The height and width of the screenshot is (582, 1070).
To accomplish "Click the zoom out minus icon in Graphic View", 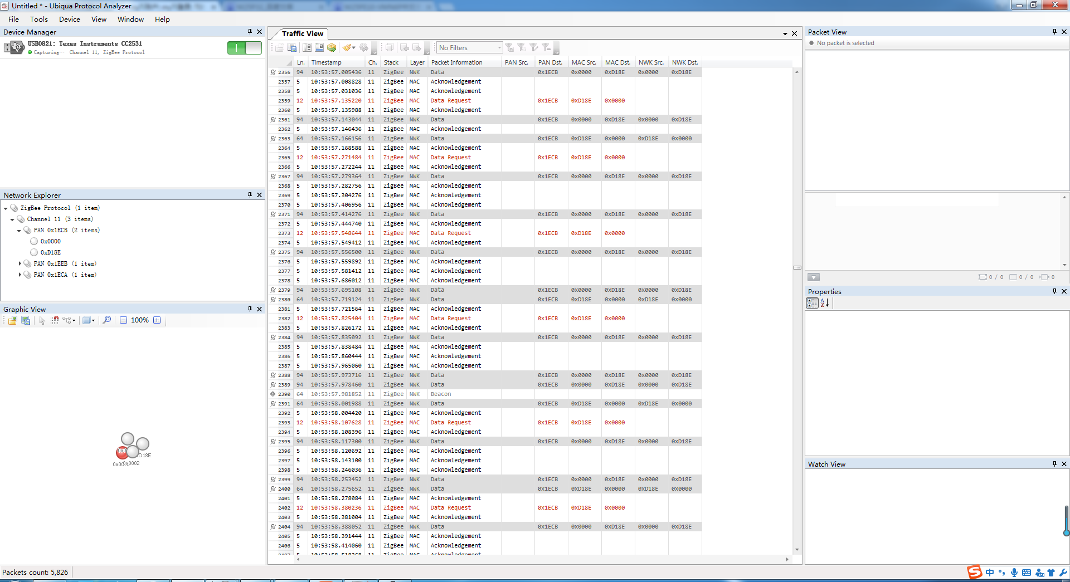I will point(124,320).
